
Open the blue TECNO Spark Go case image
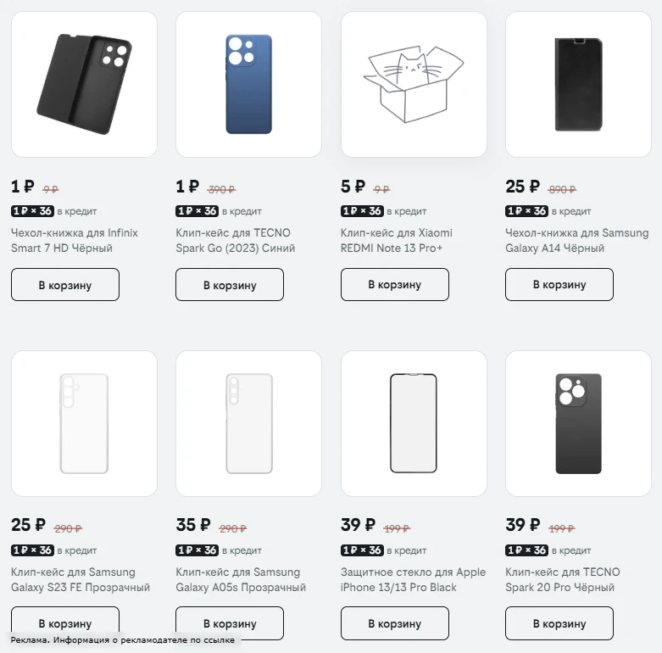(248, 85)
